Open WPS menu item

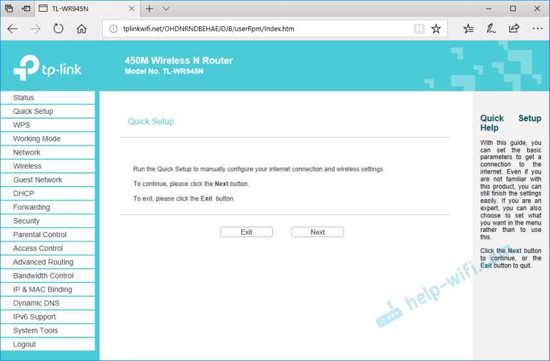pyautogui.click(x=48, y=125)
